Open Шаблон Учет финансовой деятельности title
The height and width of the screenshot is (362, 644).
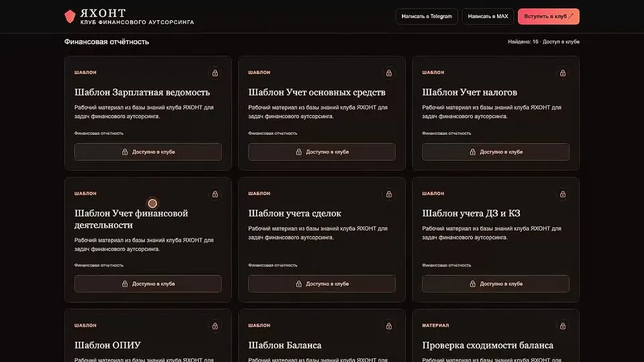(x=131, y=219)
